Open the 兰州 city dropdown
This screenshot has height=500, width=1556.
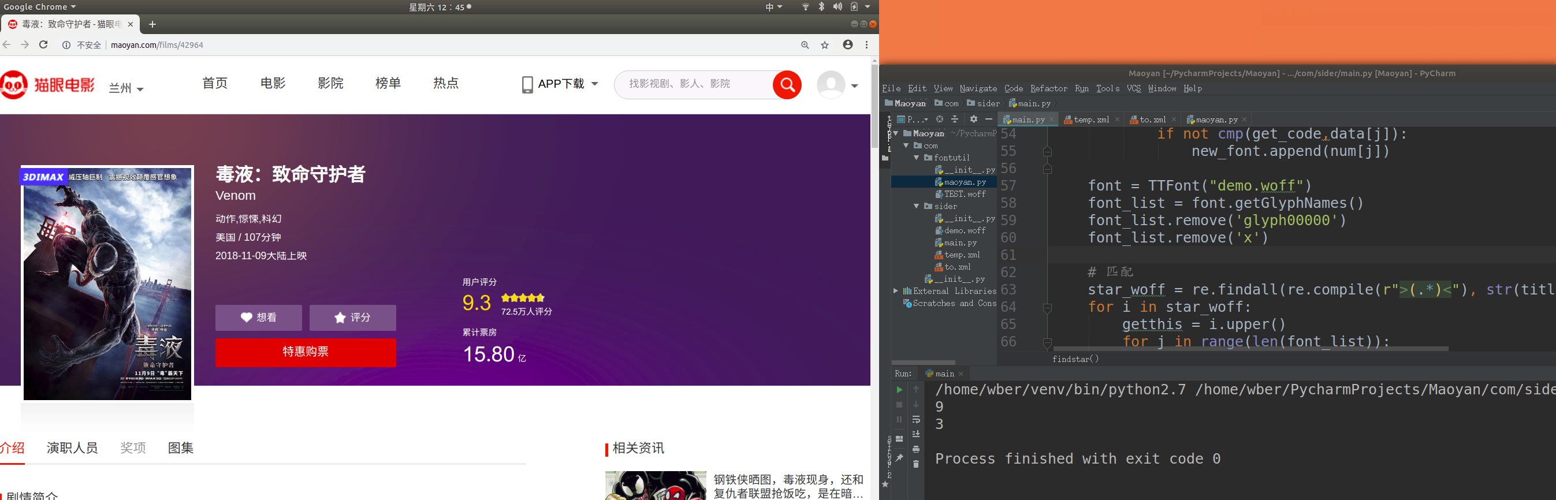(126, 88)
